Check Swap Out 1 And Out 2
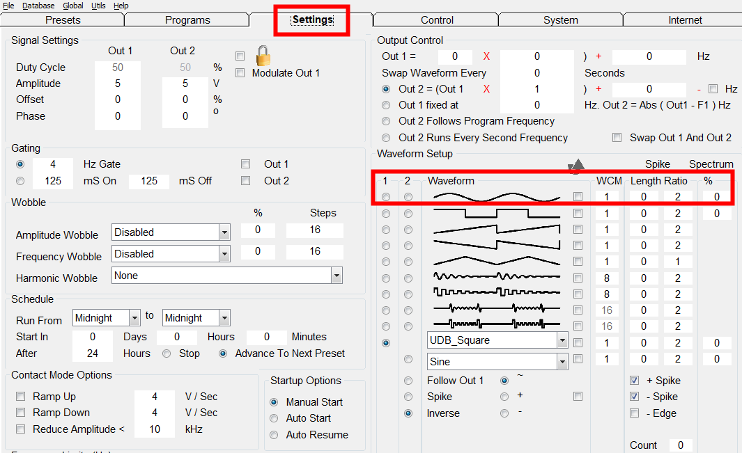Screen dimensions: 742x453 (617, 138)
